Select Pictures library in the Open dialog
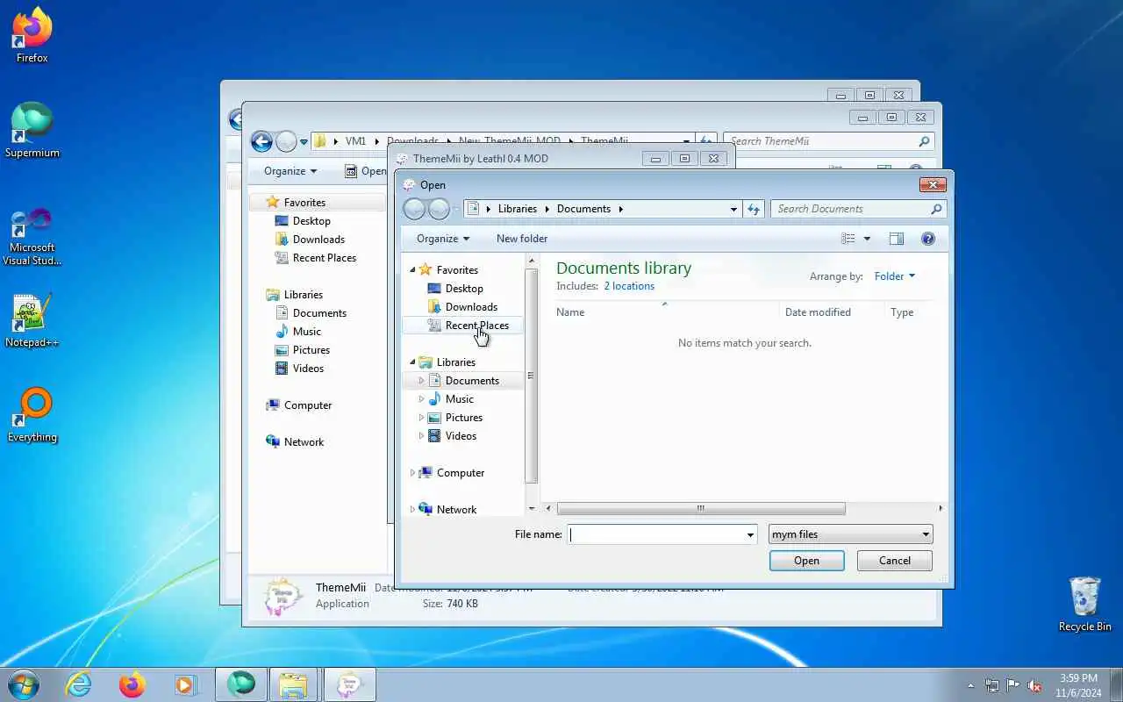The height and width of the screenshot is (702, 1123). point(463,418)
